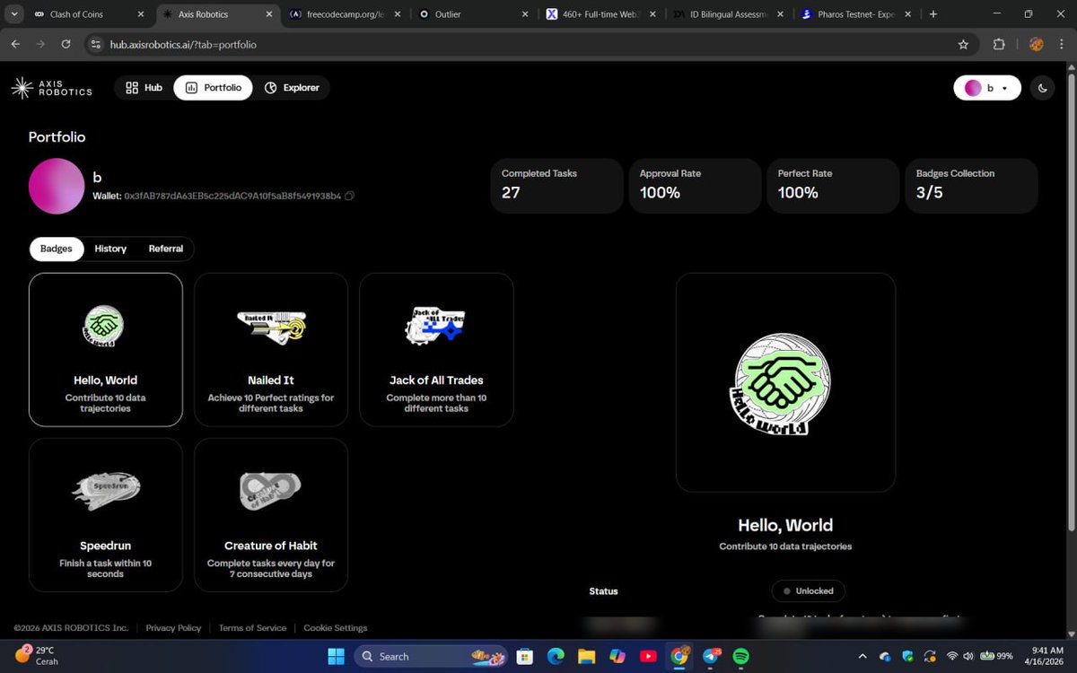Viewport: 1077px width, 673px height.
Task: Open Microsoft Edge from taskbar
Action: tap(556, 656)
